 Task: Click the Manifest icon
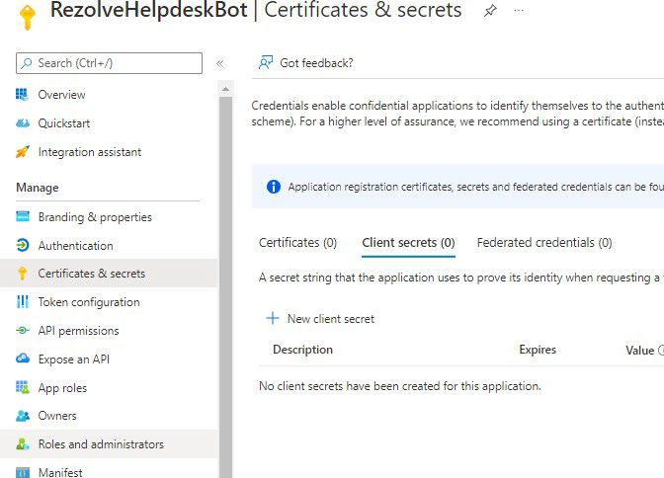pos(23,472)
